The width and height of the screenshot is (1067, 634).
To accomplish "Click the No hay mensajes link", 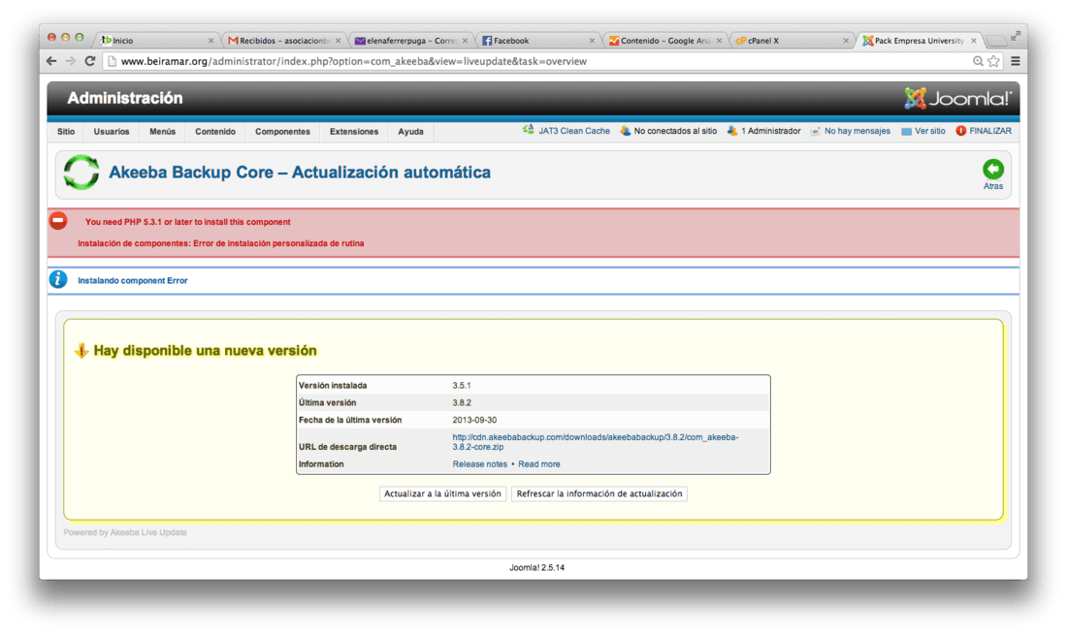I will click(857, 131).
